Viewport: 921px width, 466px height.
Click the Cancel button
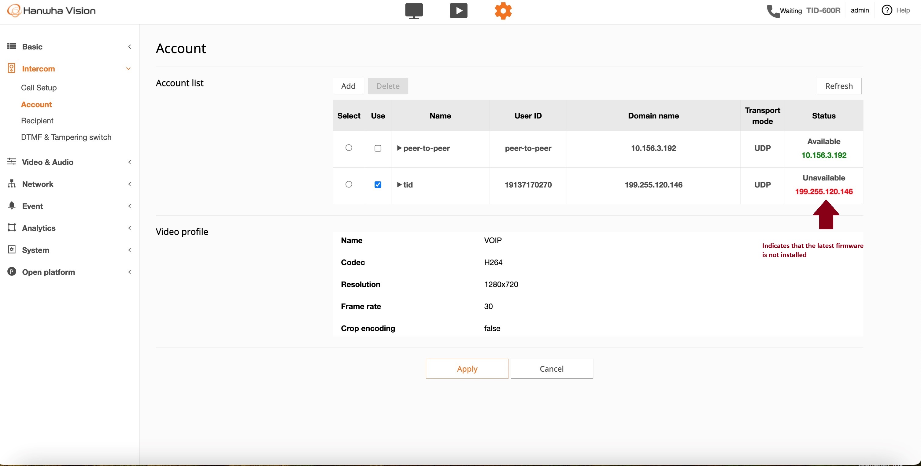coord(552,369)
